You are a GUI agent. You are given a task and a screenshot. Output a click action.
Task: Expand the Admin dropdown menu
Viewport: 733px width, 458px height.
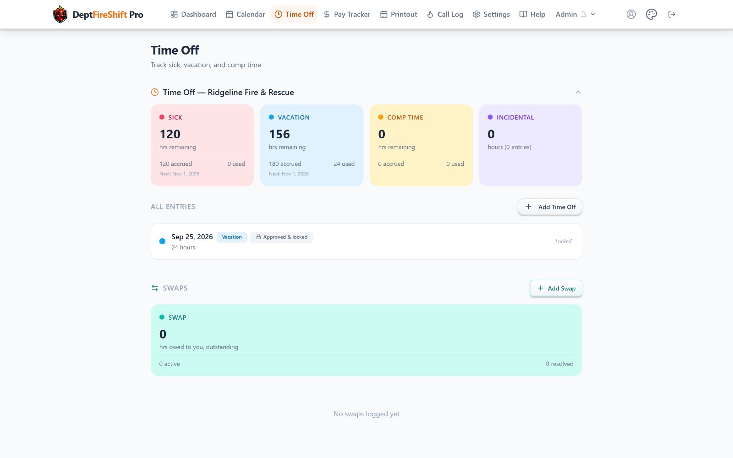(x=575, y=14)
